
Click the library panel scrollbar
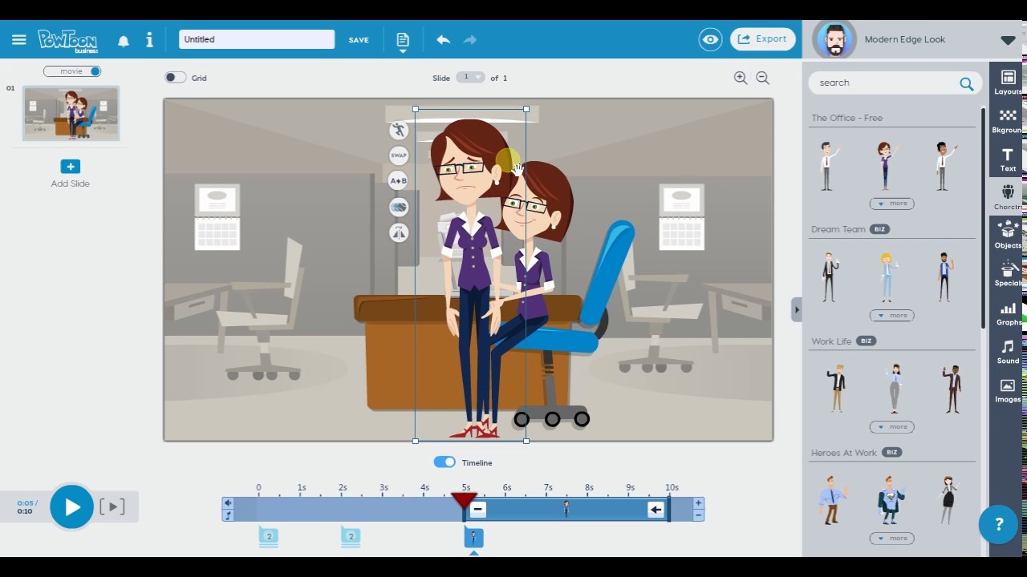pyautogui.click(x=983, y=216)
